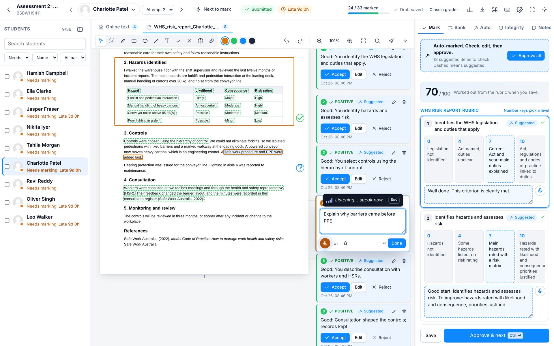Choose the ellipse annotation tool
Image resolution: width=554 pixels, height=346 pixels.
click(x=145, y=41)
